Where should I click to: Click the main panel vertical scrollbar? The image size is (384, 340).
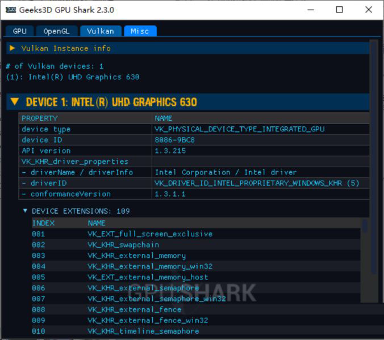coord(374,156)
